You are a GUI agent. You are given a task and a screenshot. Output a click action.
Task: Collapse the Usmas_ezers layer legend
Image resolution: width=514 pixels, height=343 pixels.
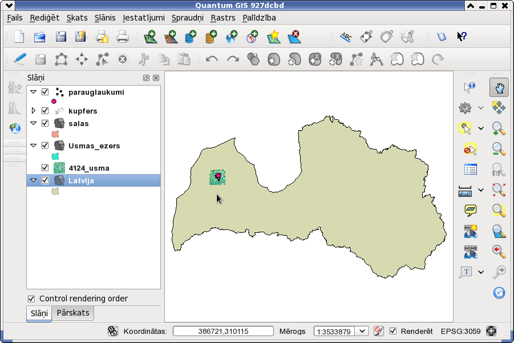(x=34, y=146)
